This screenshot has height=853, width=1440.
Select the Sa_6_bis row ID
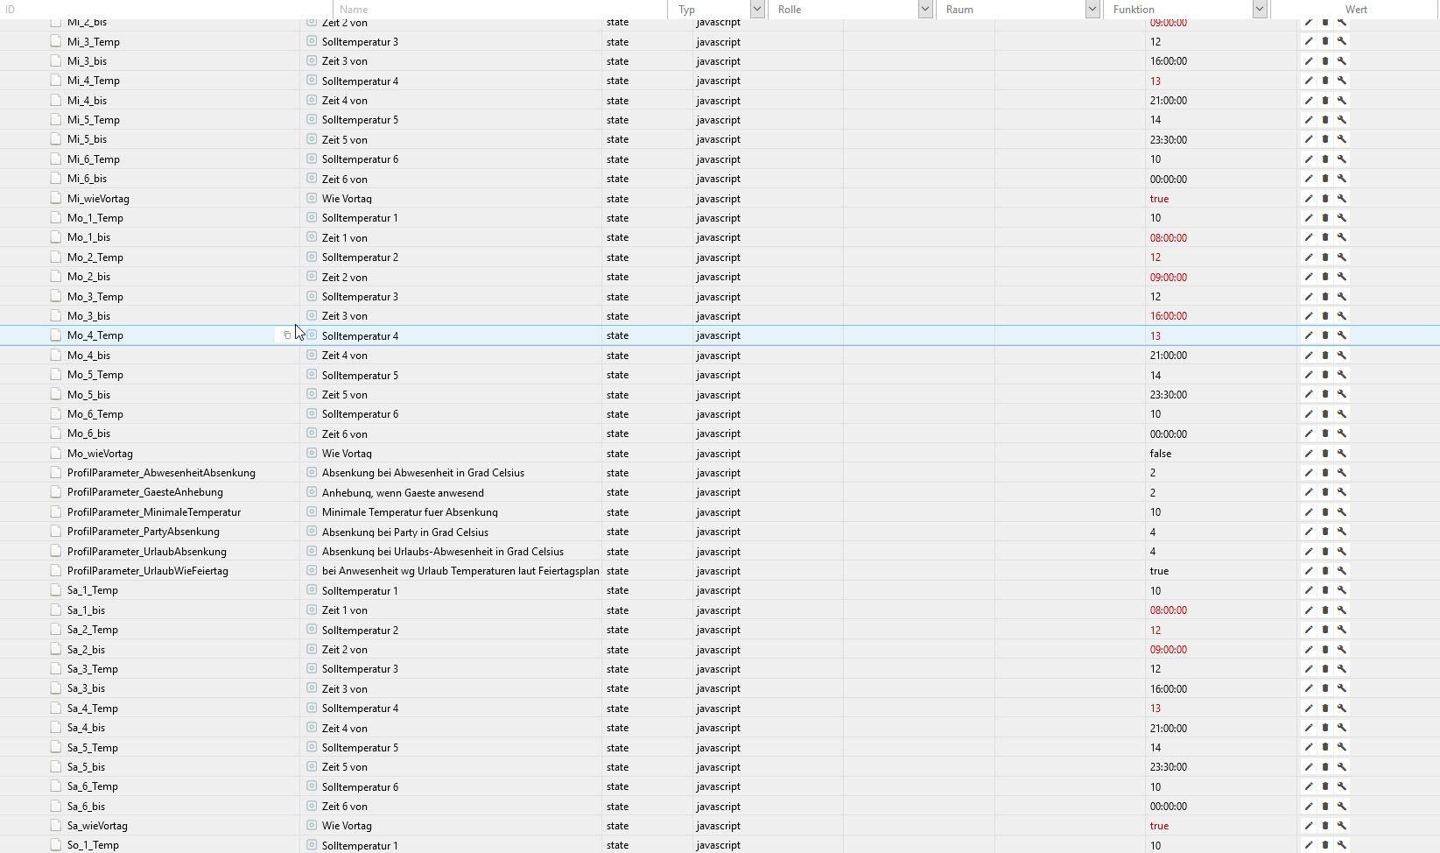pos(86,807)
